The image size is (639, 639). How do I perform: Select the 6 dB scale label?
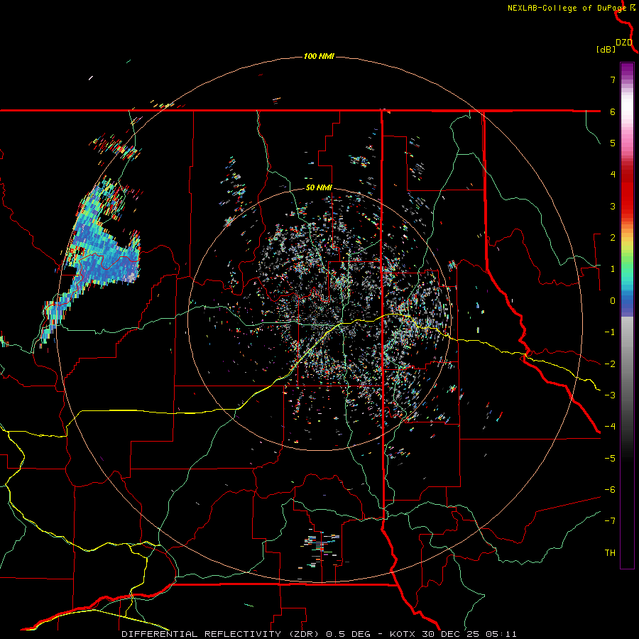(613, 111)
